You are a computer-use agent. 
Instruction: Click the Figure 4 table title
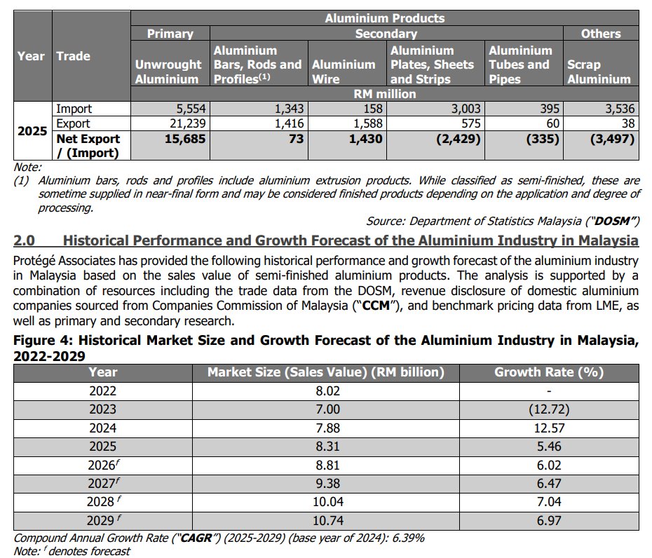coord(326,348)
